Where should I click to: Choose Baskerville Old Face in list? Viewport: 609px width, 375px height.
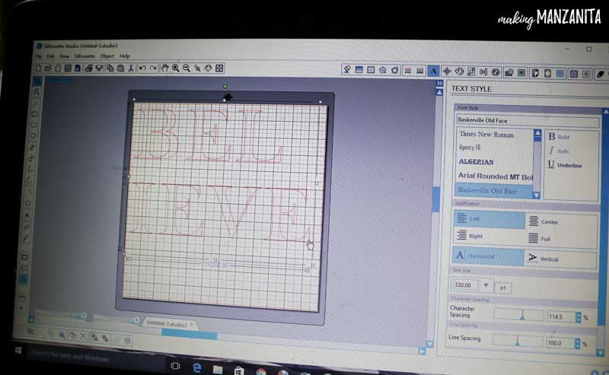click(493, 191)
